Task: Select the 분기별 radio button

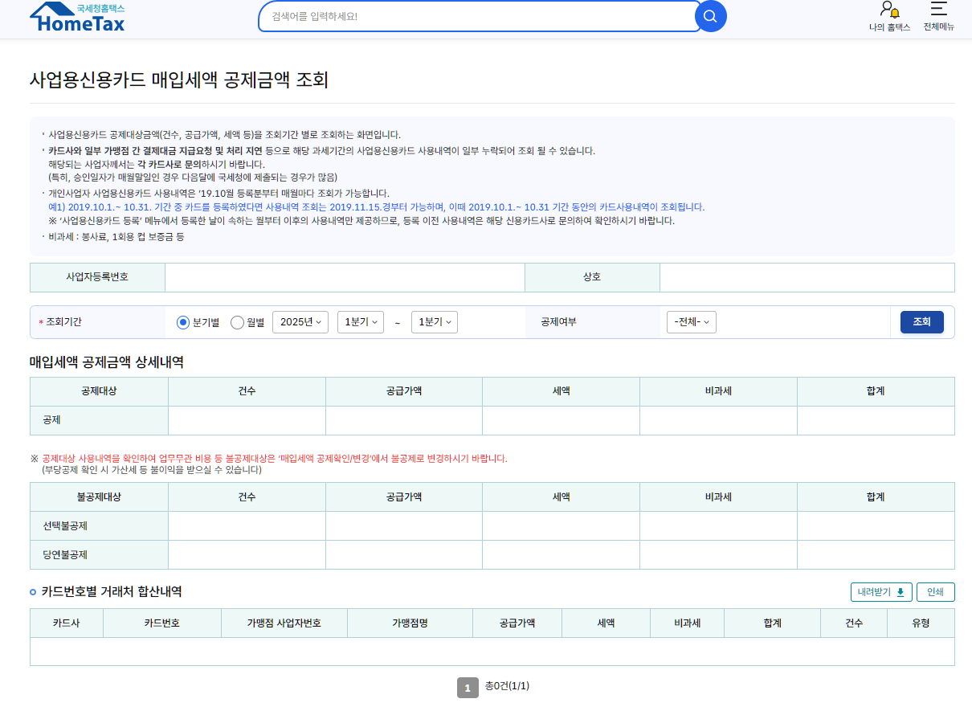Action: point(183,322)
